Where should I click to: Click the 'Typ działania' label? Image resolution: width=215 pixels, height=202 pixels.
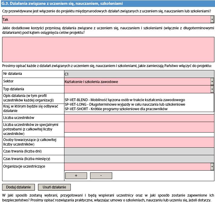pos(14,89)
